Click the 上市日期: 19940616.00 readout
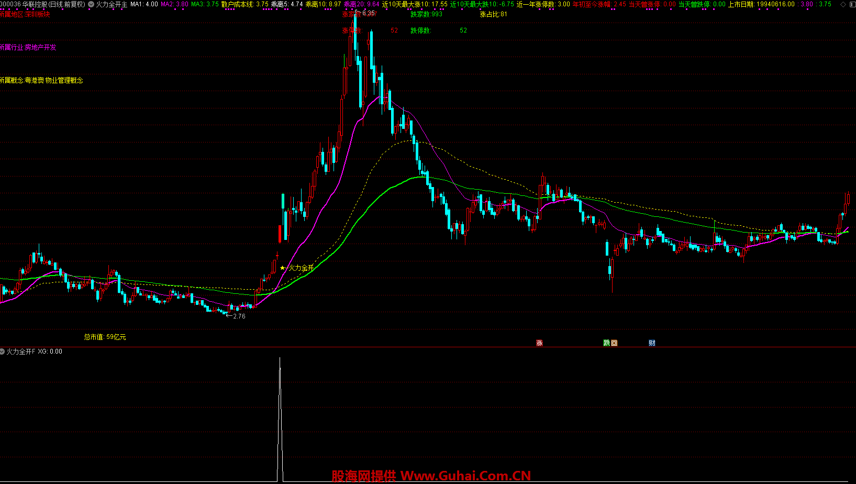The height and width of the screenshot is (484, 856). click(761, 4)
